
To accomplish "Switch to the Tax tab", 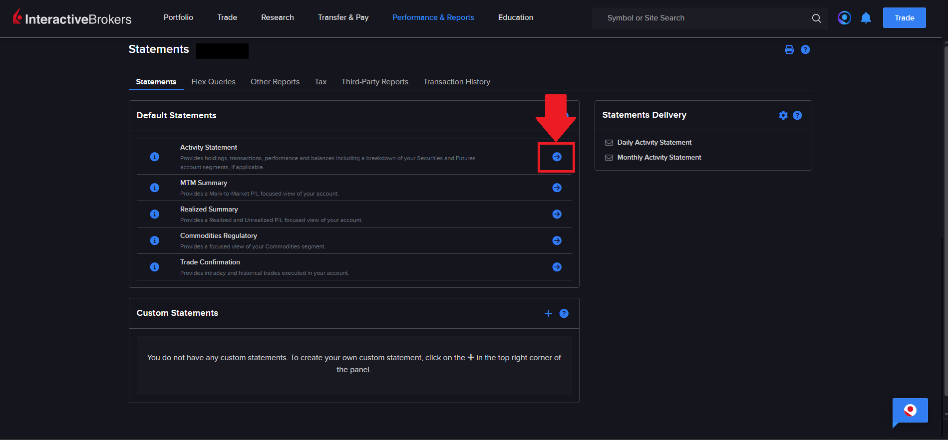I will point(320,82).
